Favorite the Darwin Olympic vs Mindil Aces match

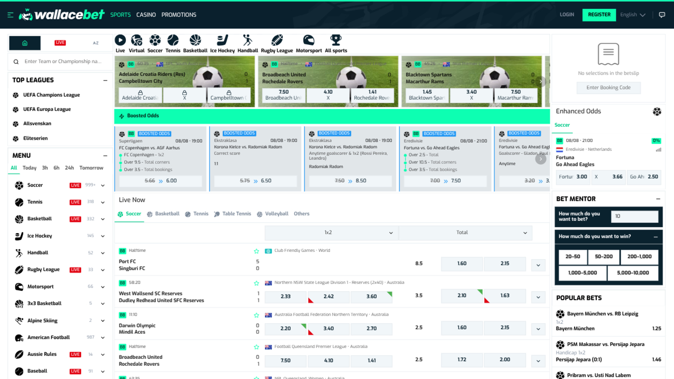pyautogui.click(x=257, y=315)
